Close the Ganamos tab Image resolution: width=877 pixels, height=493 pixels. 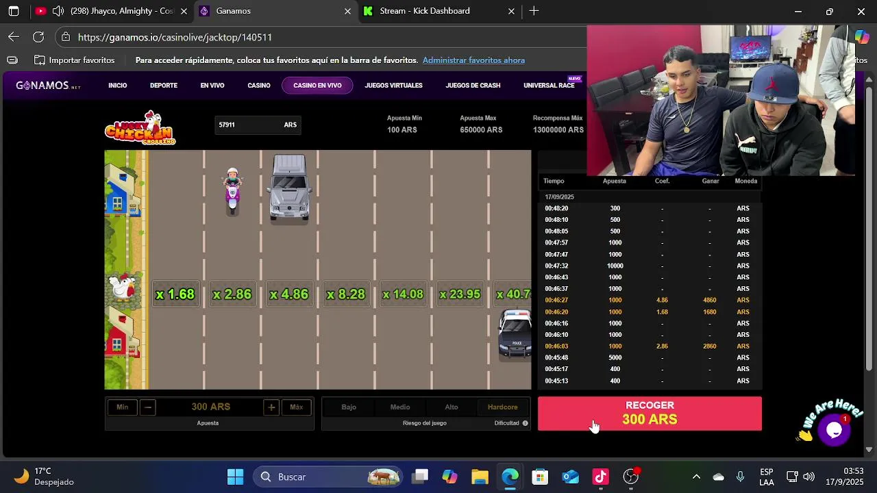(347, 11)
